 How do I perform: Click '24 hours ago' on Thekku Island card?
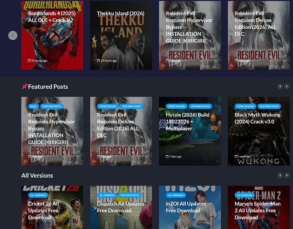pyautogui.click(x=109, y=60)
